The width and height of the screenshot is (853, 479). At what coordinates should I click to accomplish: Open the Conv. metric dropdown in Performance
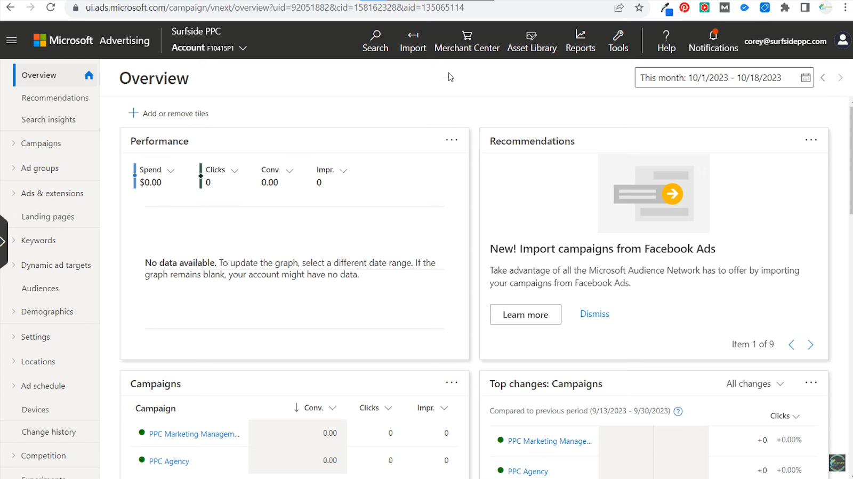point(289,171)
